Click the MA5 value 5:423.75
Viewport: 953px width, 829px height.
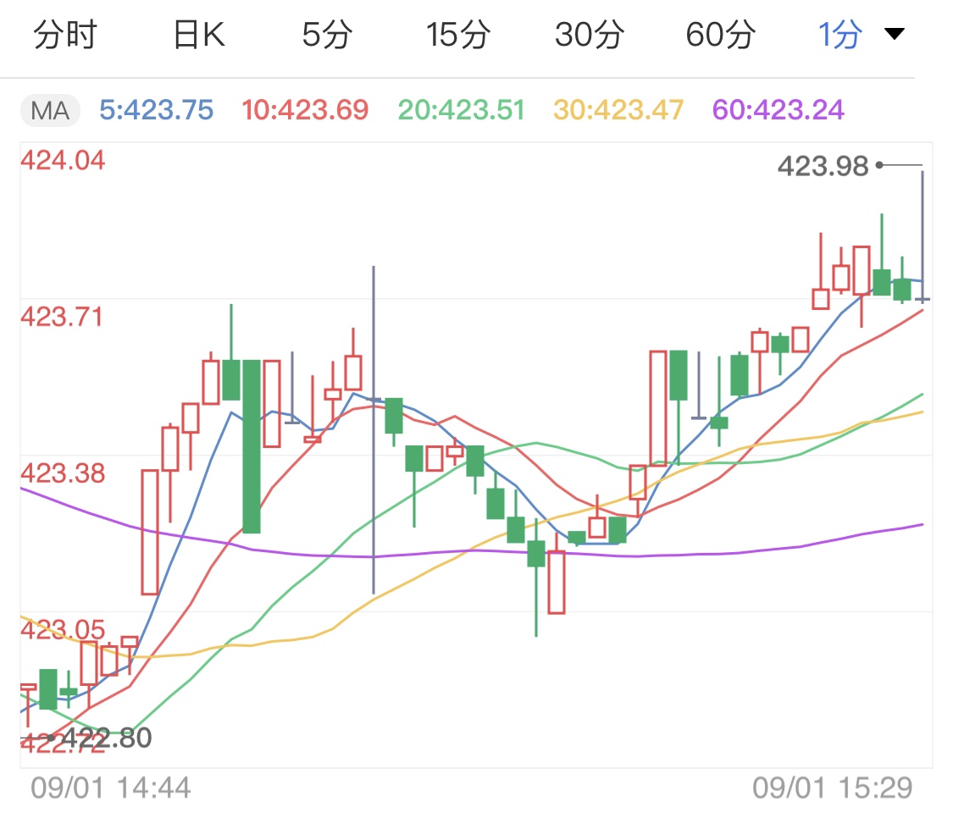point(156,111)
